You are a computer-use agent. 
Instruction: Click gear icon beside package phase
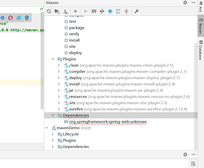[66, 28]
